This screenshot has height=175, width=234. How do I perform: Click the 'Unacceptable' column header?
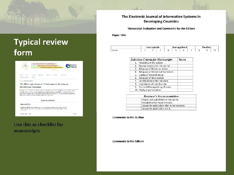[152, 47]
